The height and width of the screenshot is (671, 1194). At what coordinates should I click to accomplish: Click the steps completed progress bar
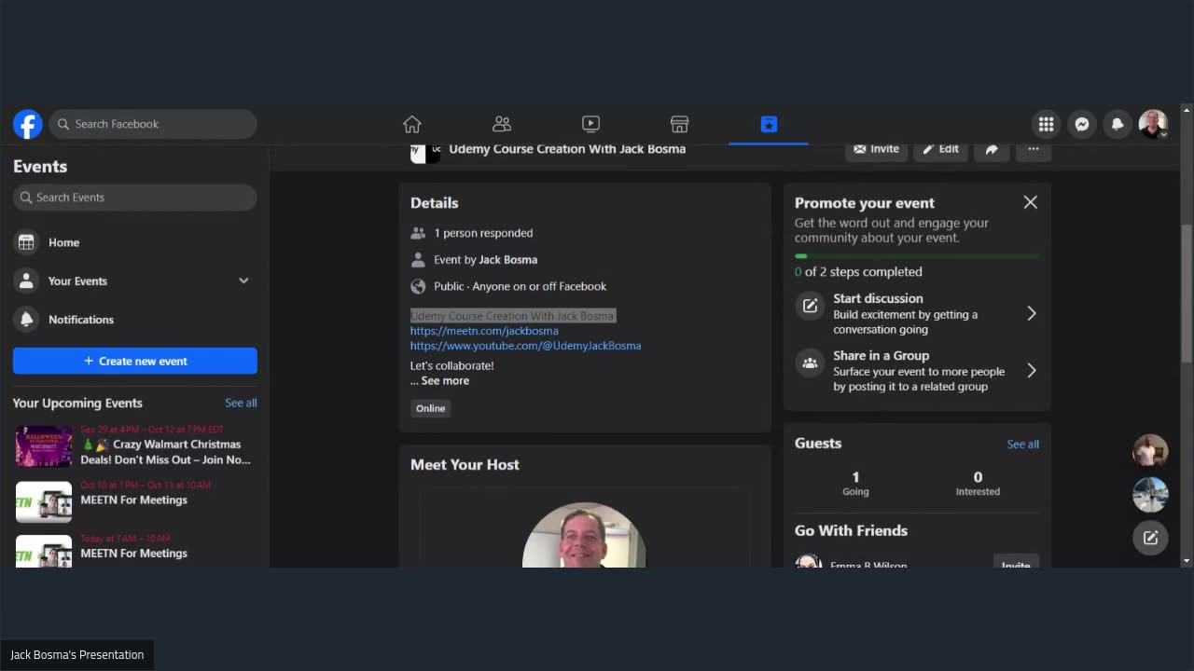click(917, 256)
